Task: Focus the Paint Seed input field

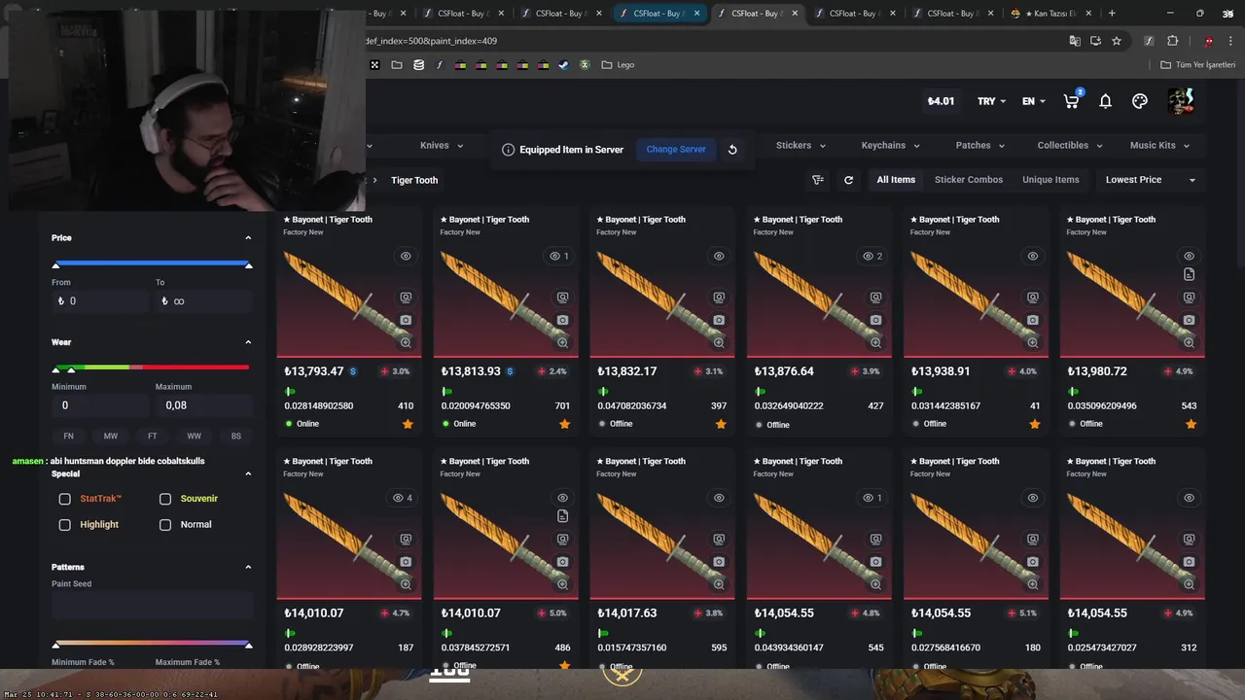Action: (152, 606)
